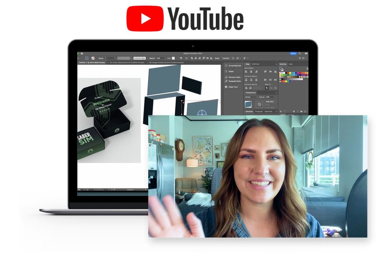
Task: Click the stroke color box in control bar
Action: [93, 58]
